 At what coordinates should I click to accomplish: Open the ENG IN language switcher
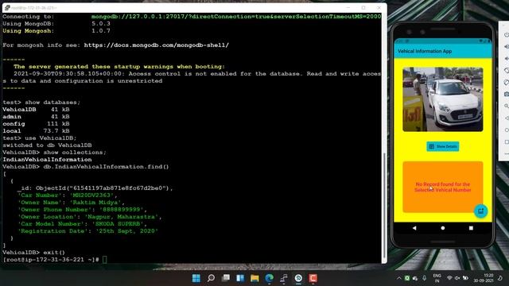[437, 278]
